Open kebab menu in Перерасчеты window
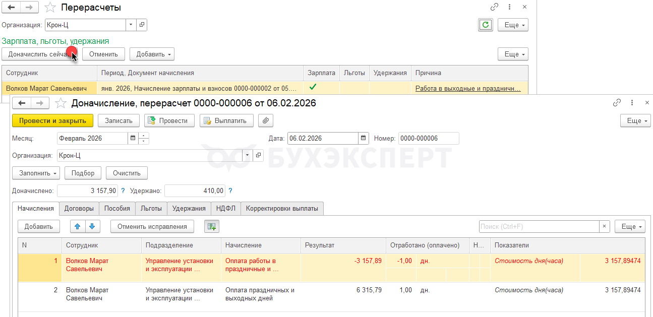 pos(510,8)
